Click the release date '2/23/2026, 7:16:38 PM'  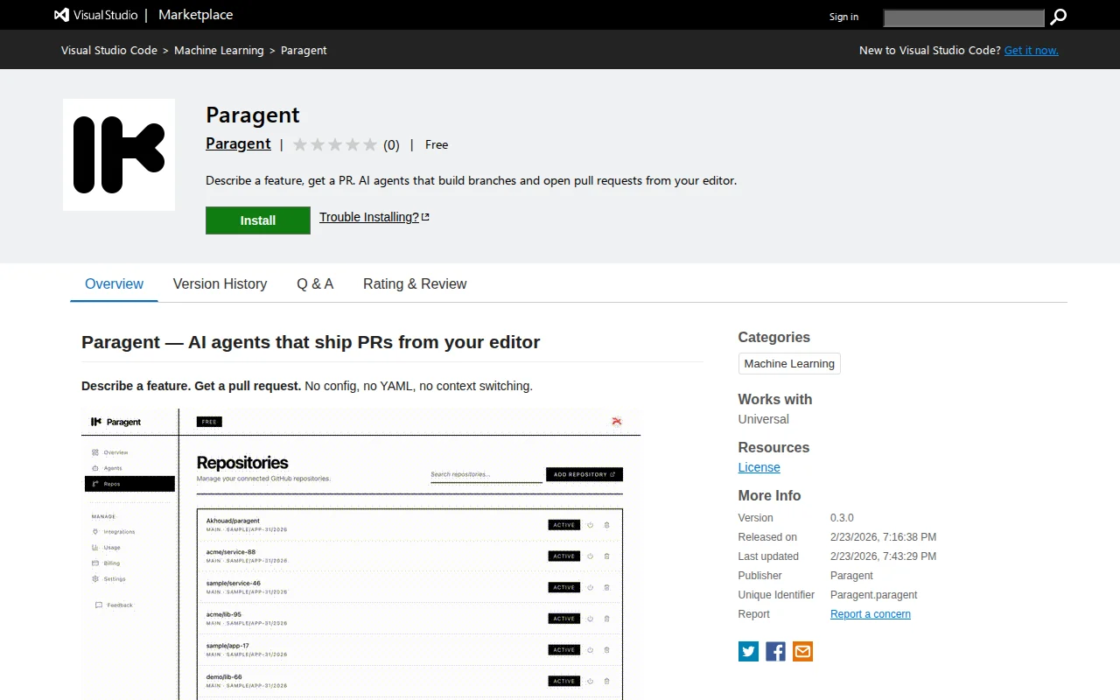883,537
